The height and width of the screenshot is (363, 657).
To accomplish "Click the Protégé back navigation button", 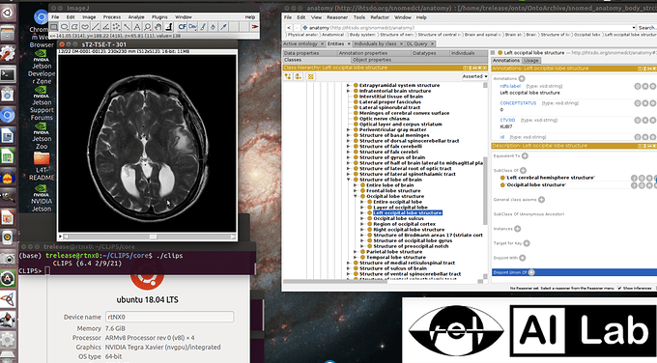I will tap(288, 28).
